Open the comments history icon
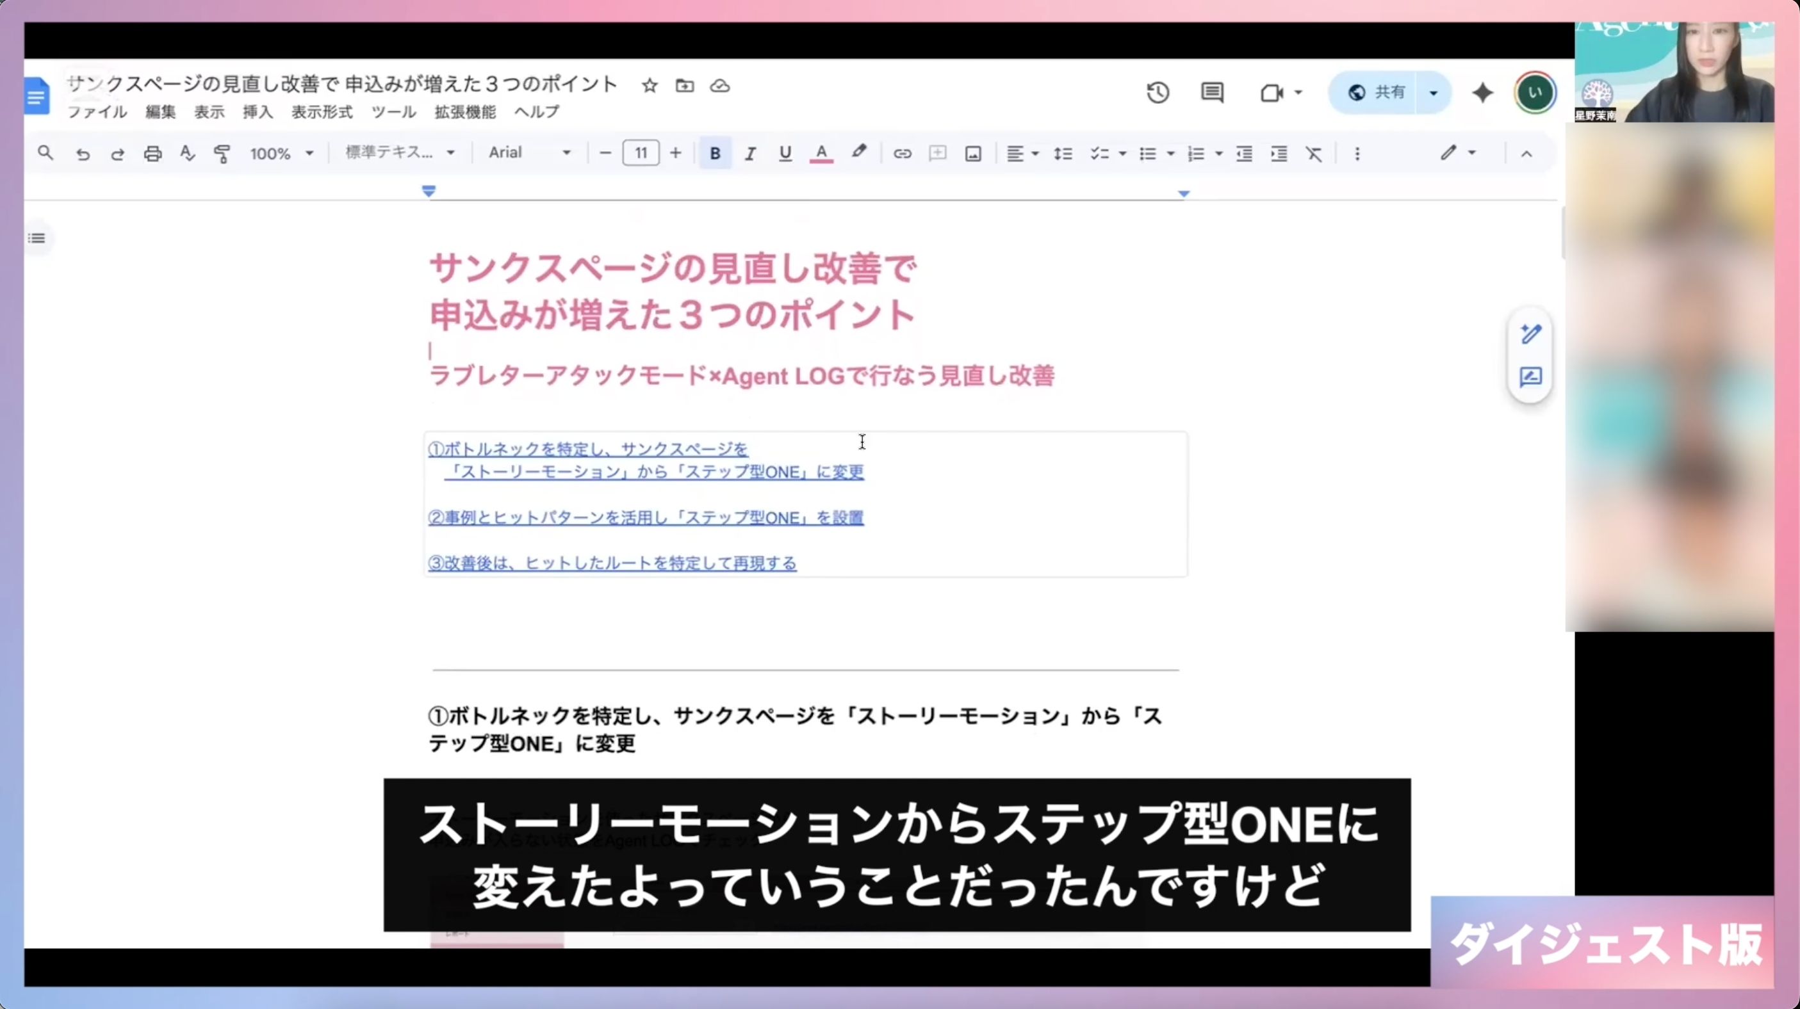This screenshot has height=1009, width=1800. click(1213, 93)
